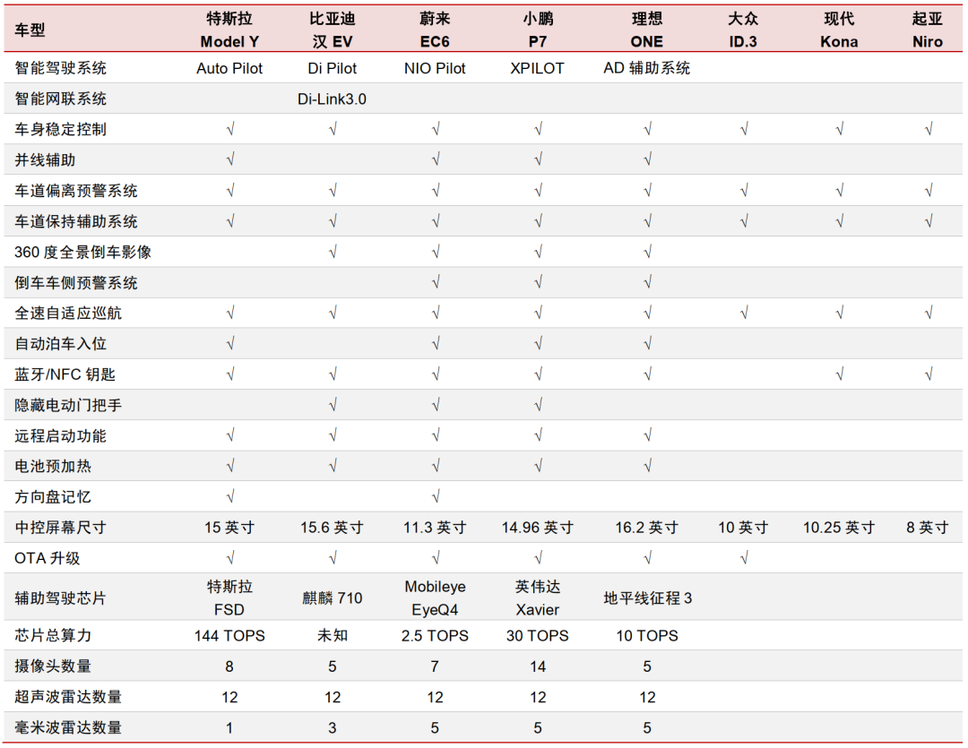The image size is (968, 748).
Task: Select the 电池预加热 row label
Action: point(53,466)
